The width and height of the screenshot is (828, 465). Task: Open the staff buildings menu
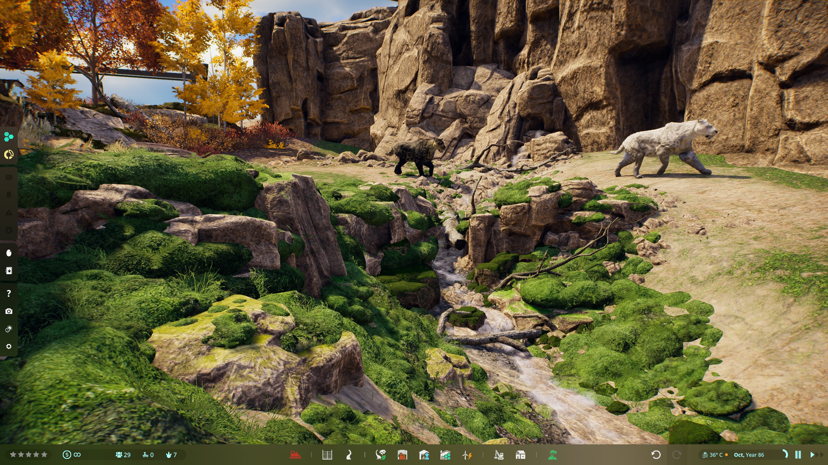424,455
